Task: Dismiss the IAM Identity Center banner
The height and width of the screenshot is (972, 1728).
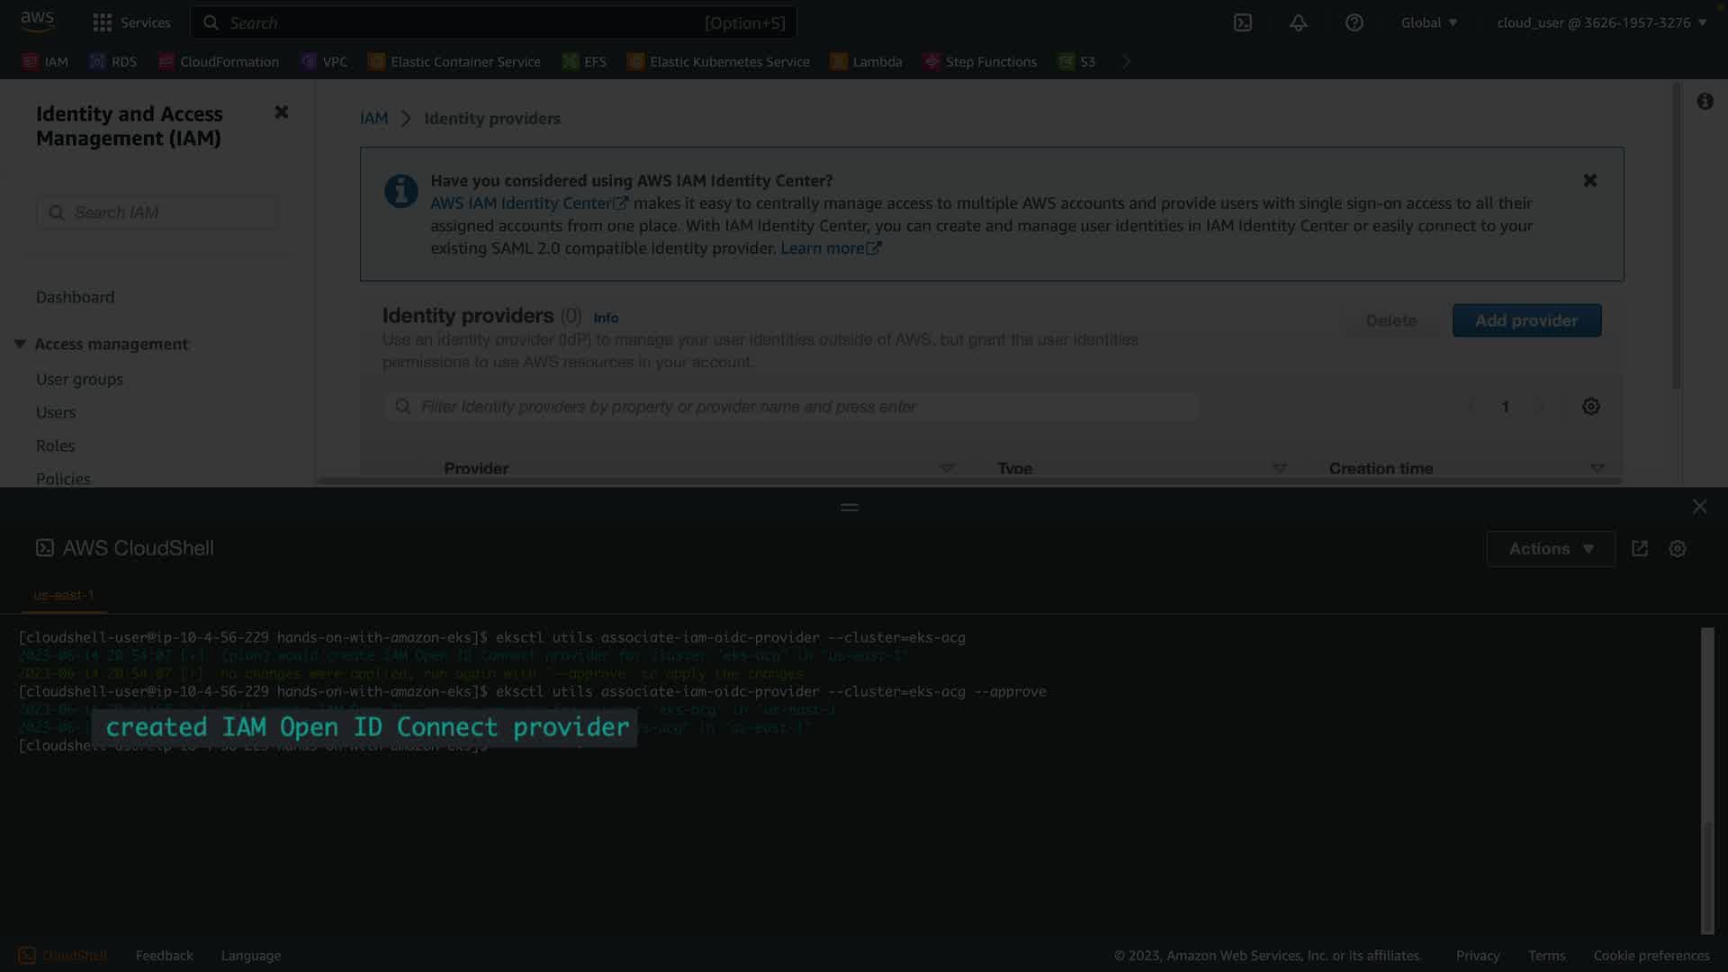Action: [1589, 181]
